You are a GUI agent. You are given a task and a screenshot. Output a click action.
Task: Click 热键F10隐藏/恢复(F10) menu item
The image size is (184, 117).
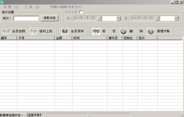click(x=66, y=7)
